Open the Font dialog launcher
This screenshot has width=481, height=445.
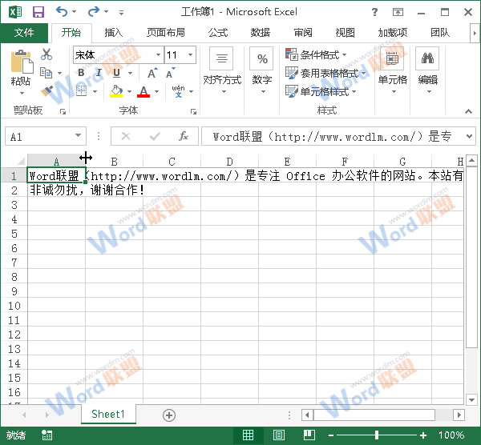pos(193,111)
